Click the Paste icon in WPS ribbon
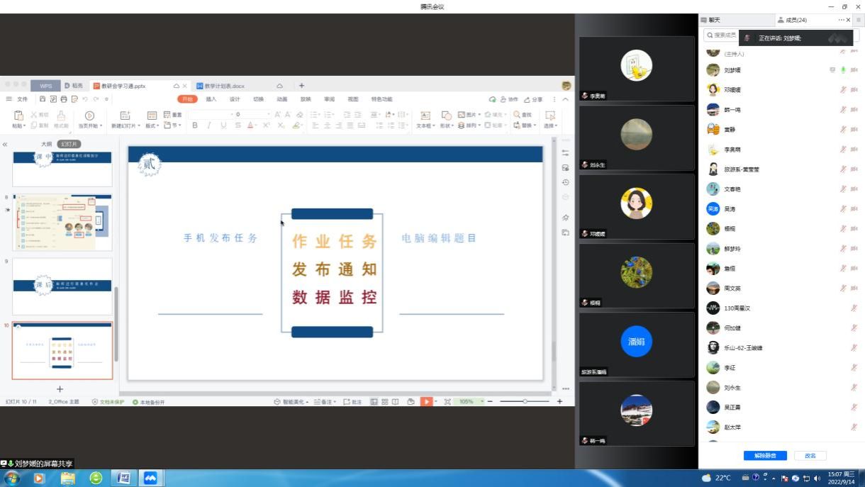This screenshot has width=865, height=487. click(x=19, y=115)
